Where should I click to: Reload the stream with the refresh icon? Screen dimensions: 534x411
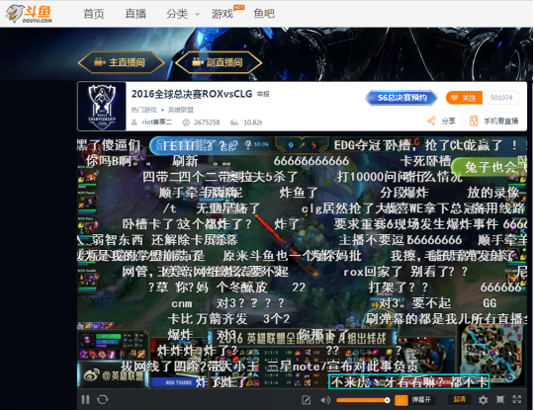point(103,400)
